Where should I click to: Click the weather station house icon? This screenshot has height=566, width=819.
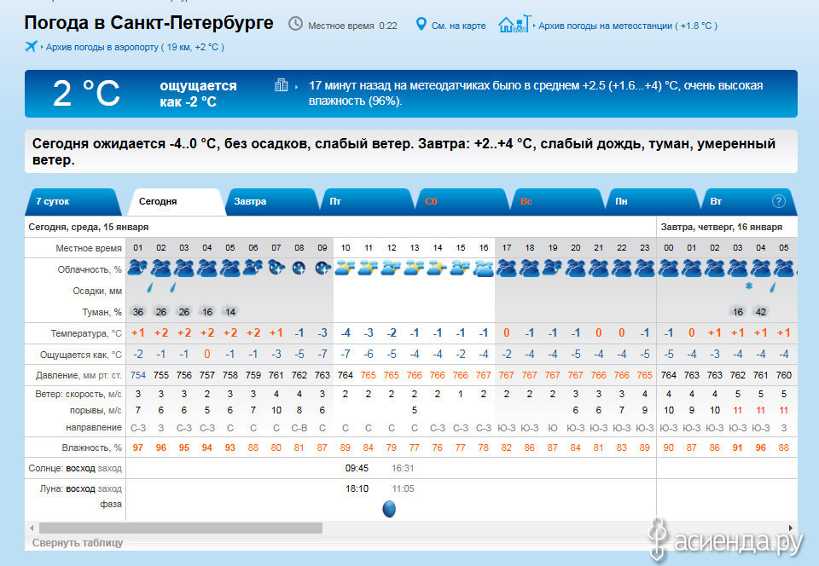[514, 24]
